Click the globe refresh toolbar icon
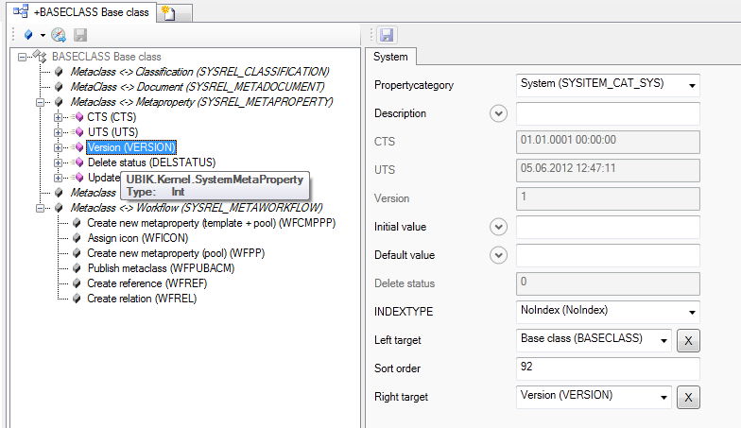The image size is (741, 428). [59, 35]
